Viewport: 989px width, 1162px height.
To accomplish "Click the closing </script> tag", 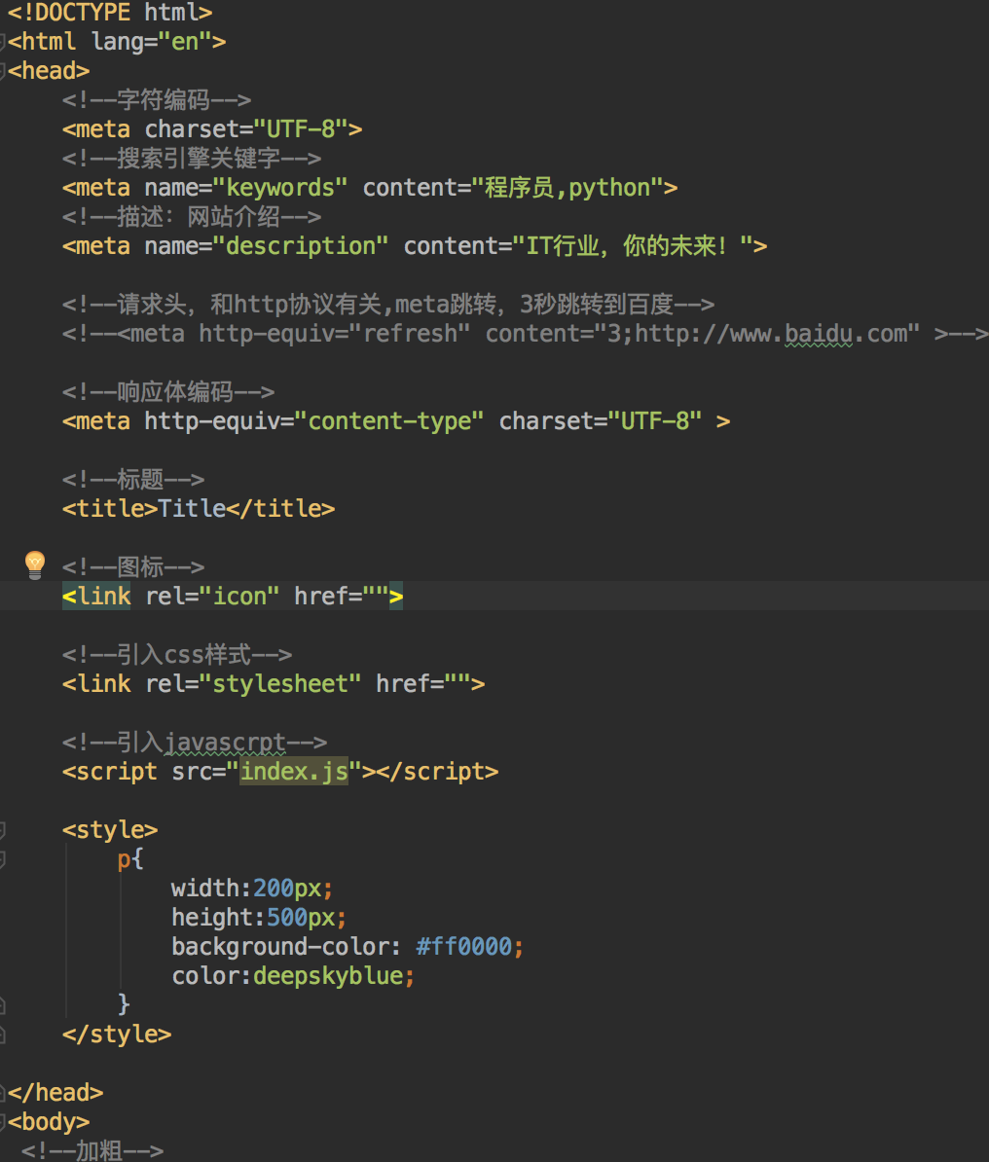I will (x=437, y=772).
